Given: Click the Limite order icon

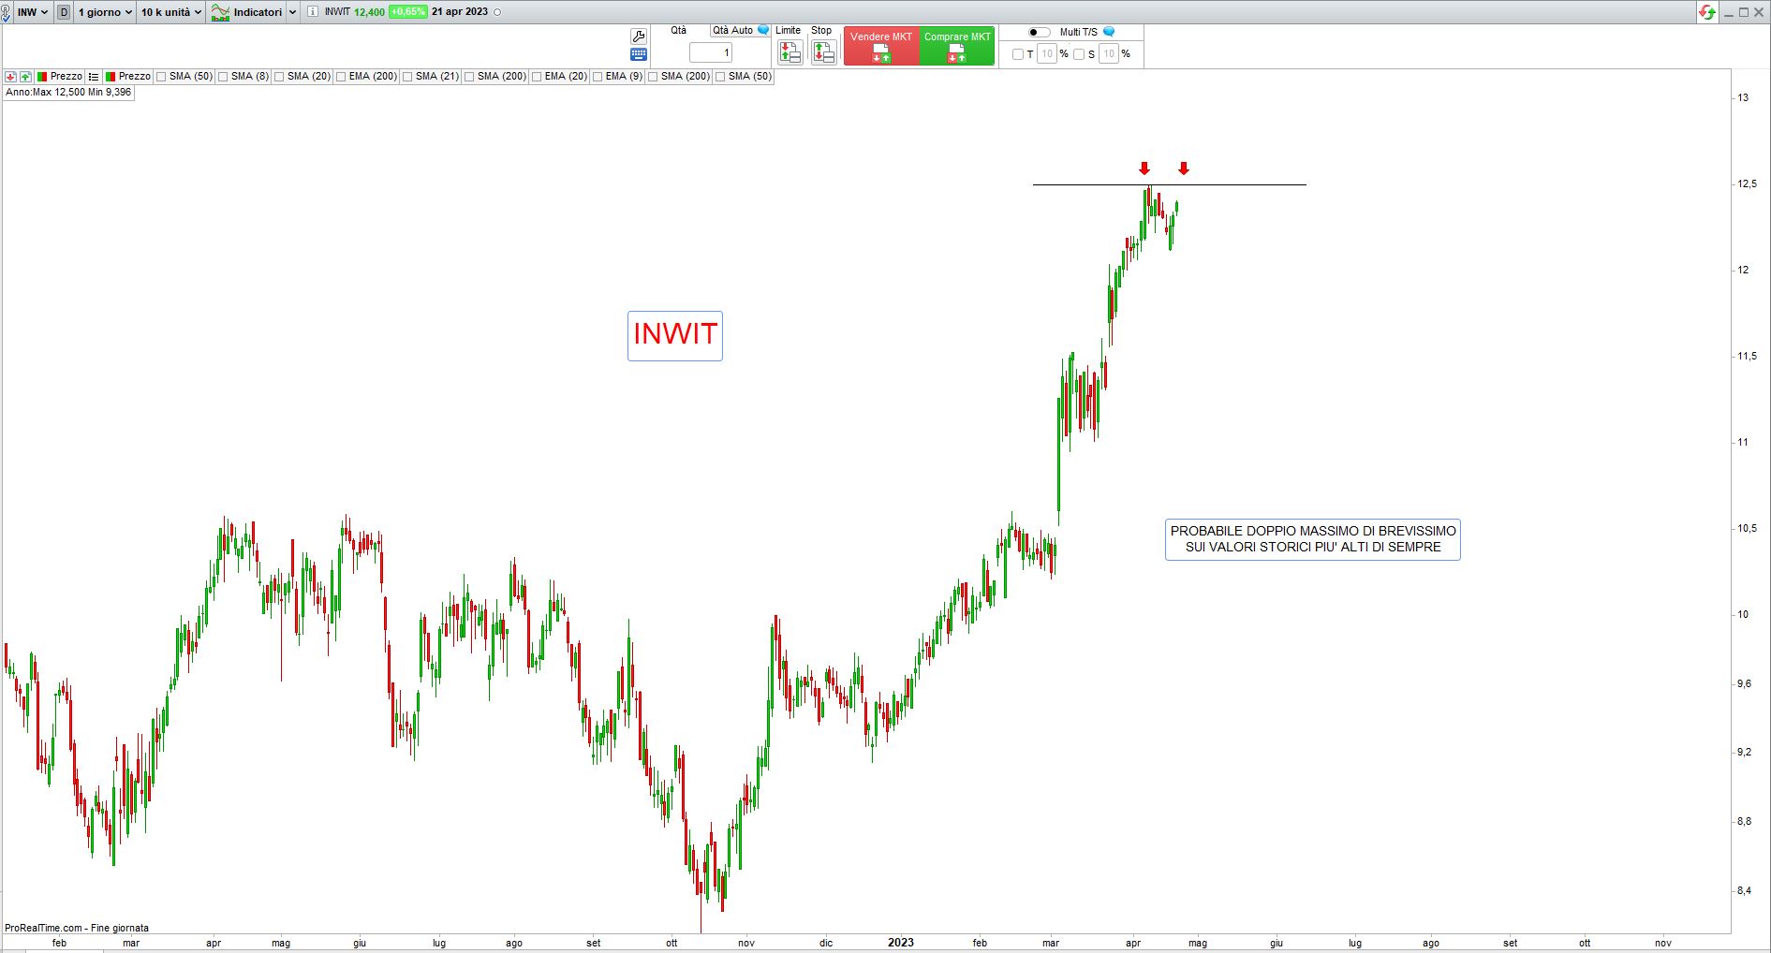Looking at the screenshot, I should coord(790,52).
